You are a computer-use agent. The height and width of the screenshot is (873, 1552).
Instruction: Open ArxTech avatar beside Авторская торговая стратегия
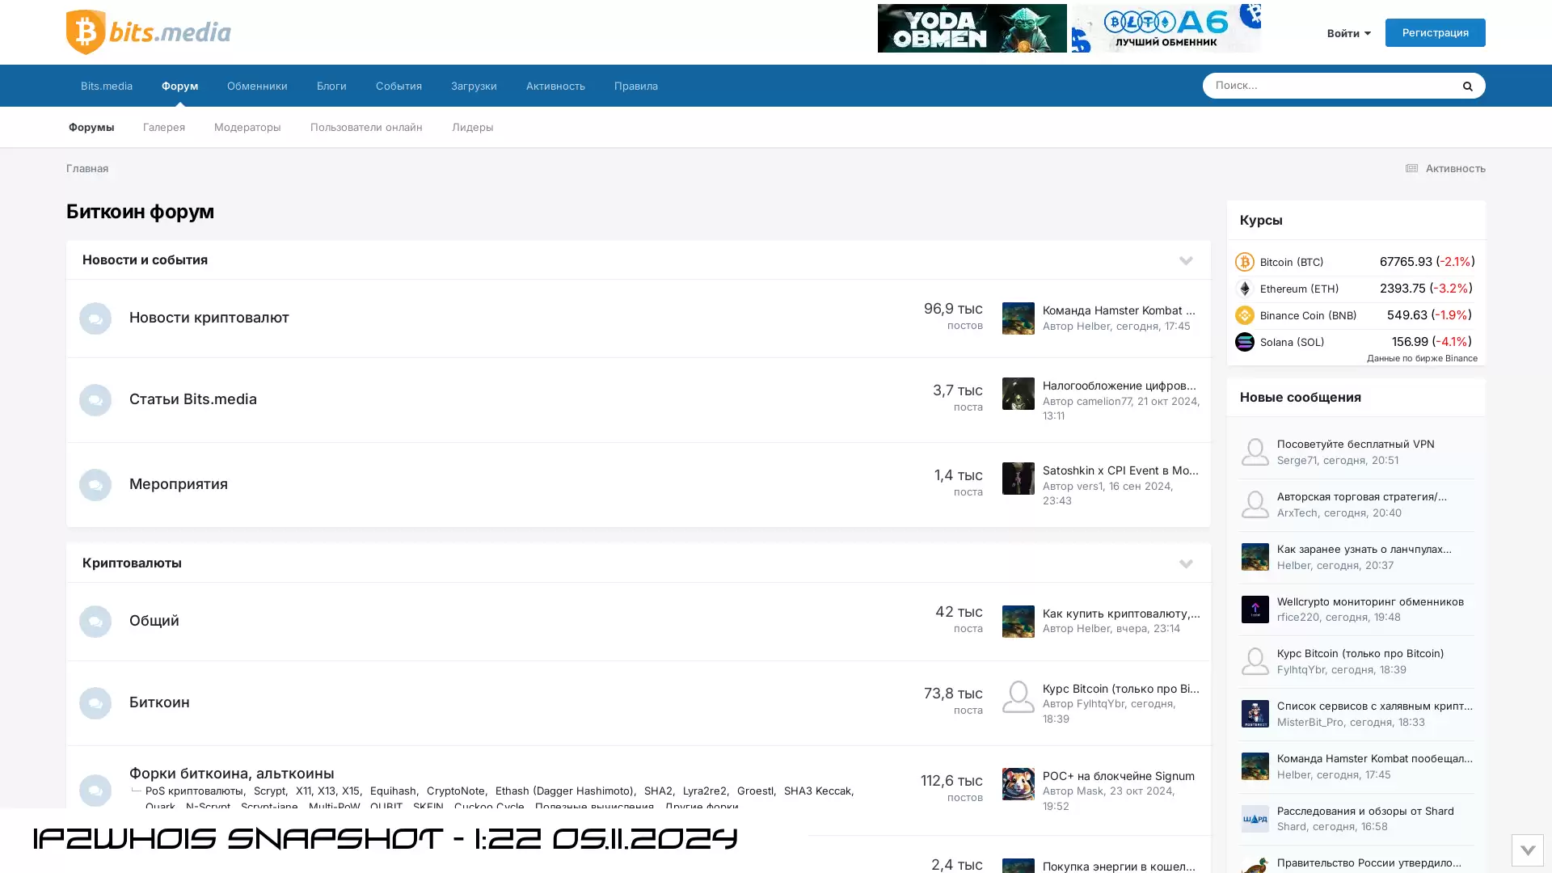coord(1255,504)
